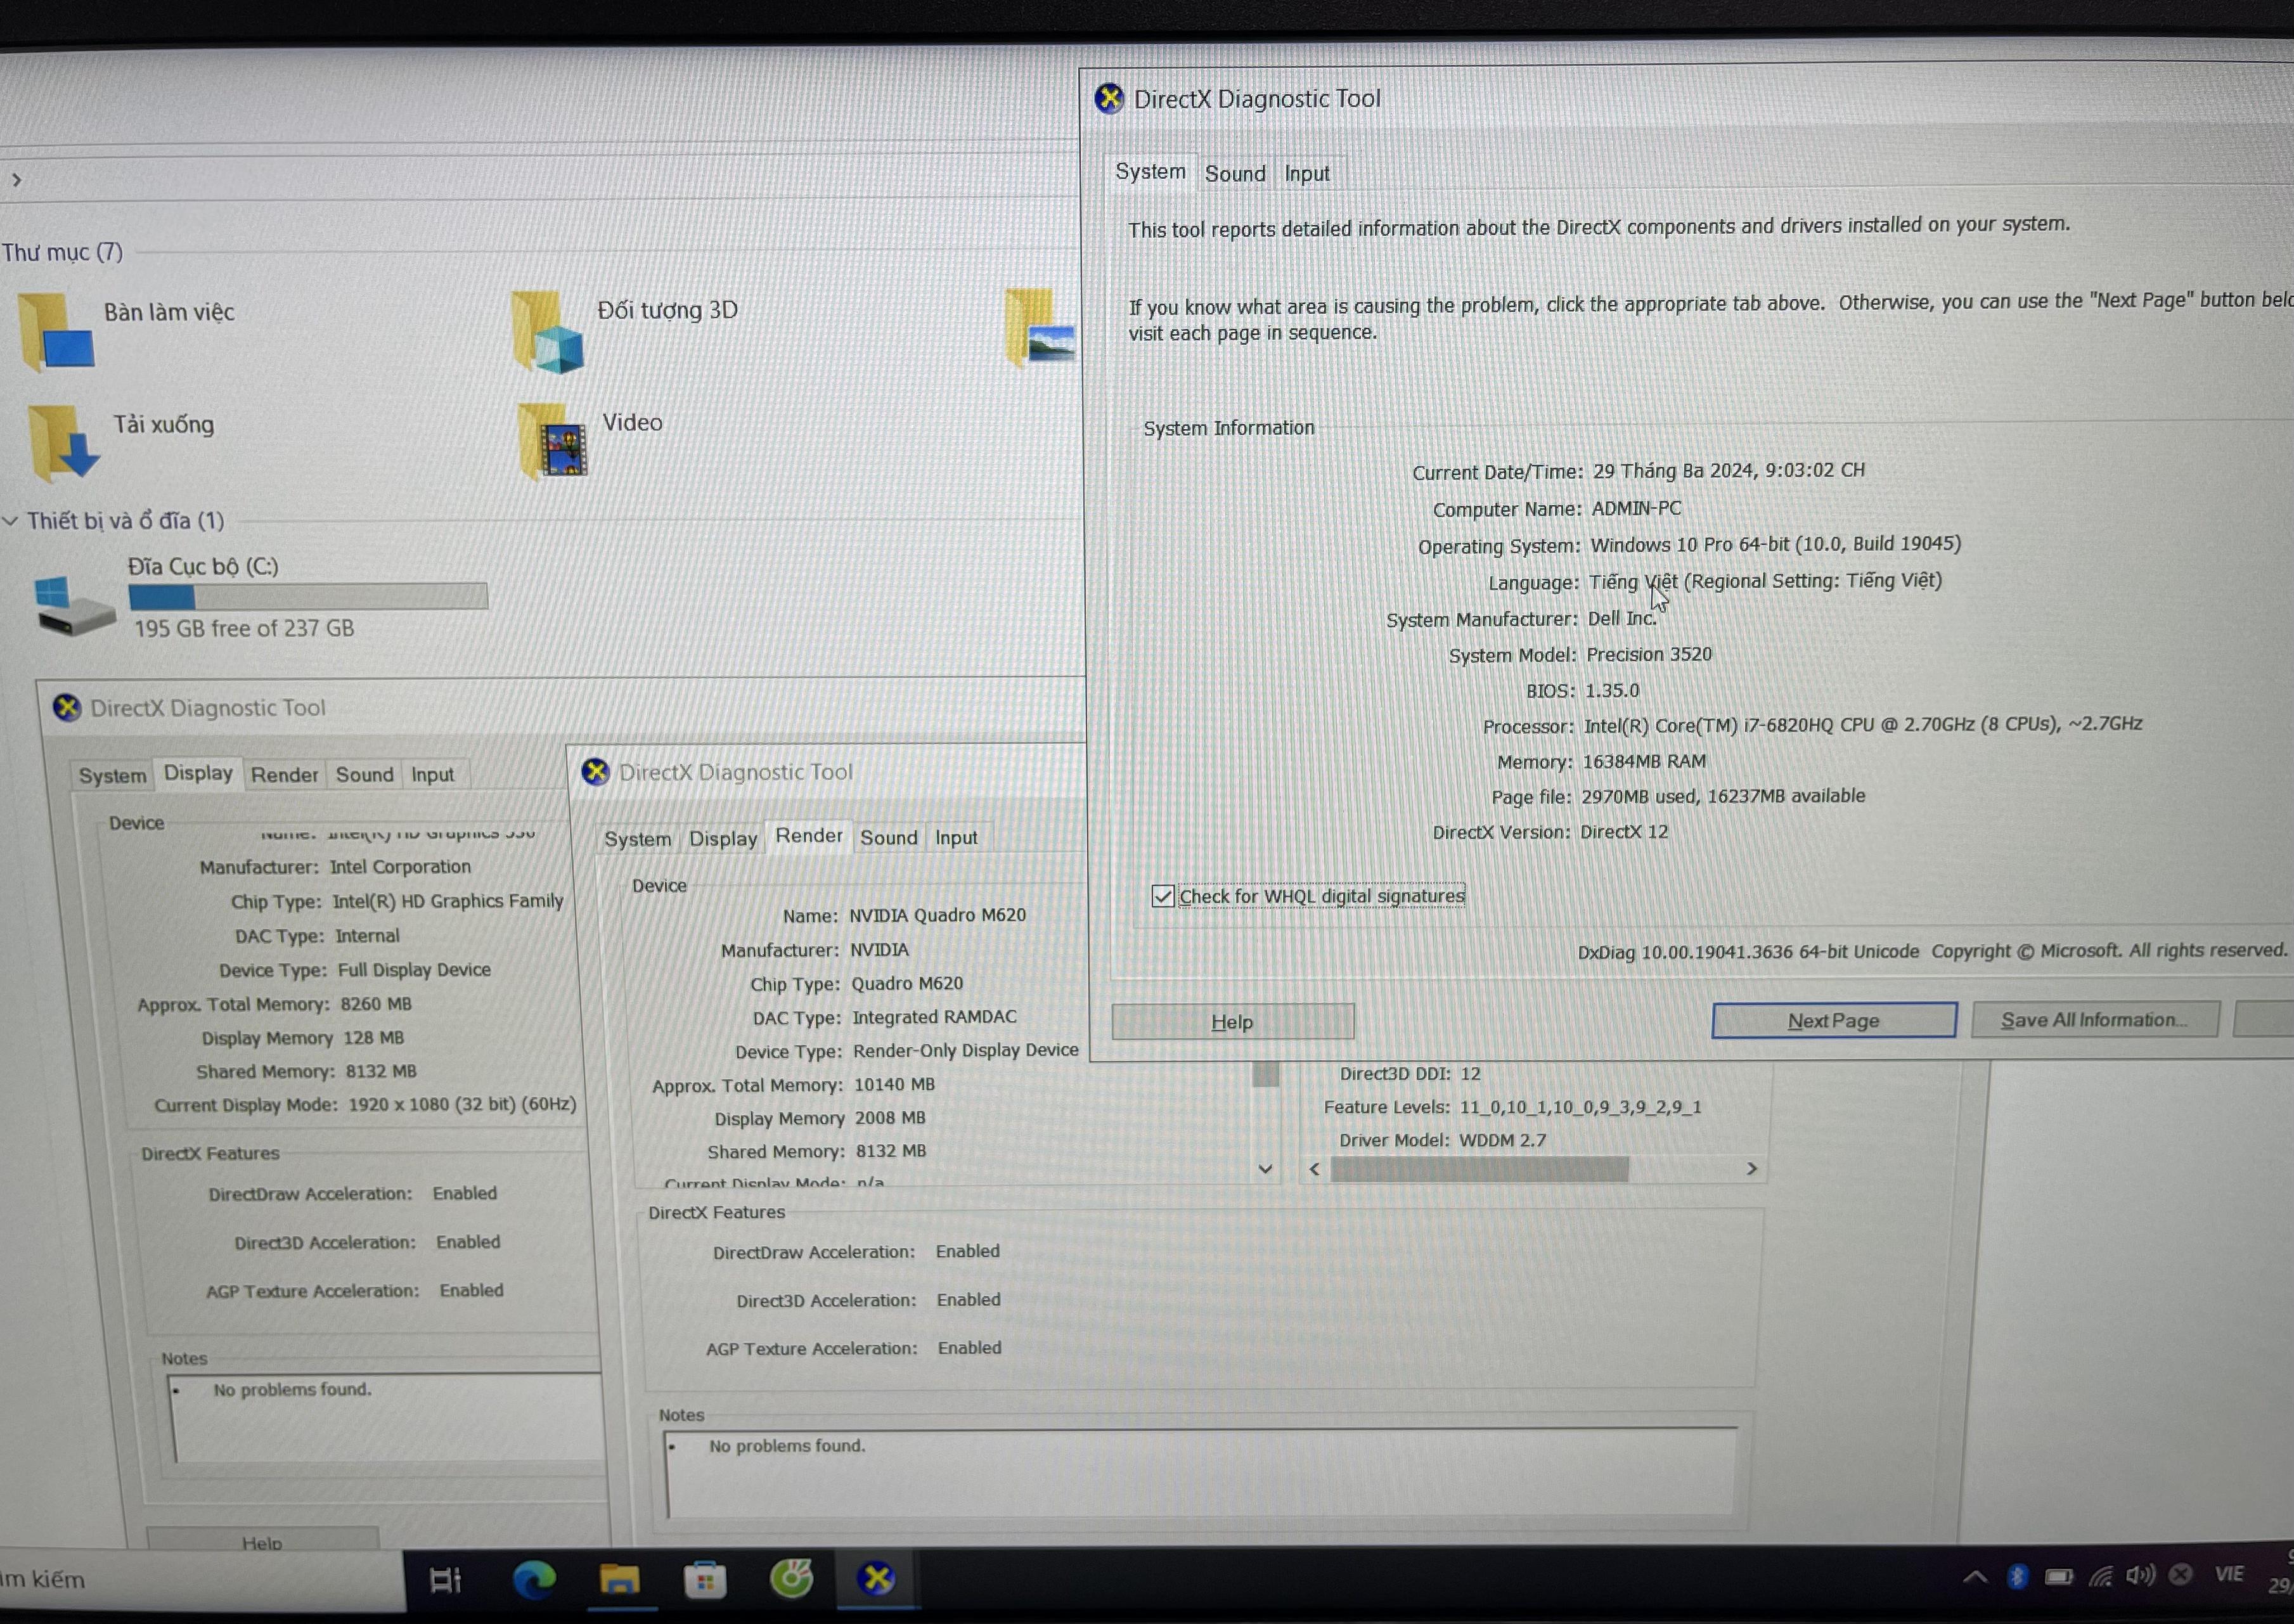Click DirectX icon in the Display-tab window title
Image resolution: width=2294 pixels, height=1624 pixels.
[x=67, y=708]
